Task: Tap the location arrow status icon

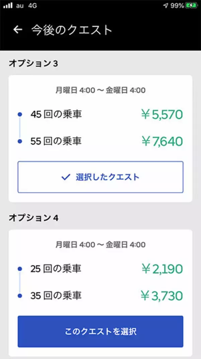Action: (165, 5)
